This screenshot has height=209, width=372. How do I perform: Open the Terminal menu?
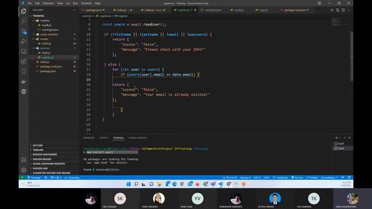[86, 3]
